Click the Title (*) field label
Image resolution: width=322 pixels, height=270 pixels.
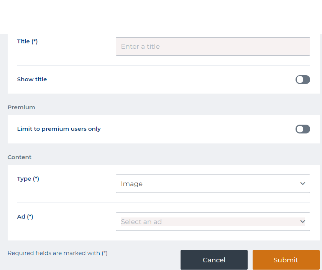pos(27,41)
